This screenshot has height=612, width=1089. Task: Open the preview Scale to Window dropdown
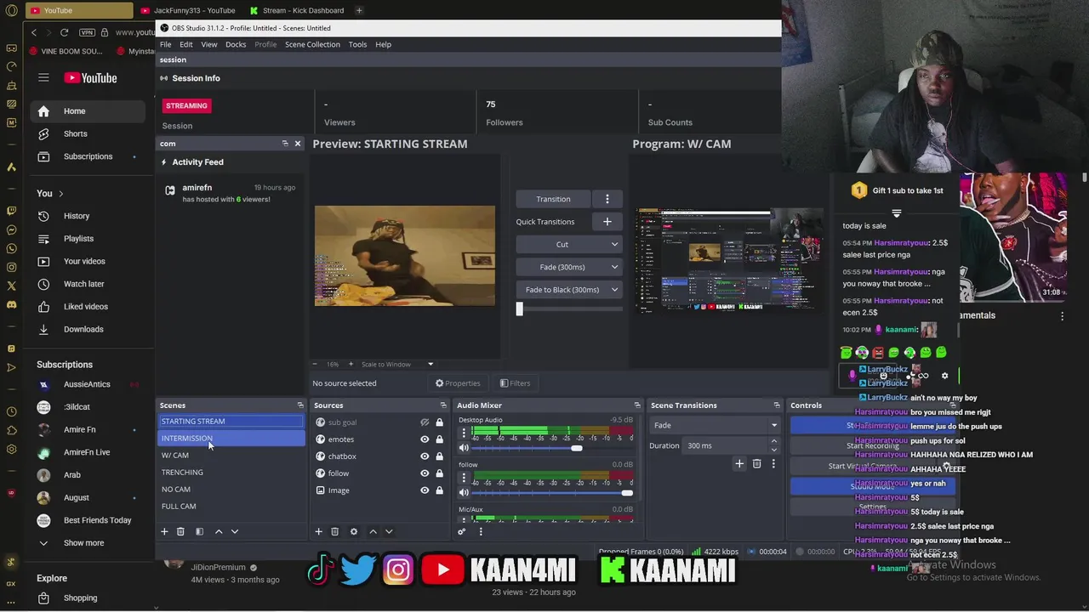point(397,365)
